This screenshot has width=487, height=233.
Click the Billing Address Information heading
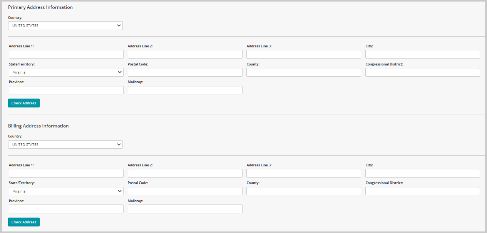click(x=38, y=126)
